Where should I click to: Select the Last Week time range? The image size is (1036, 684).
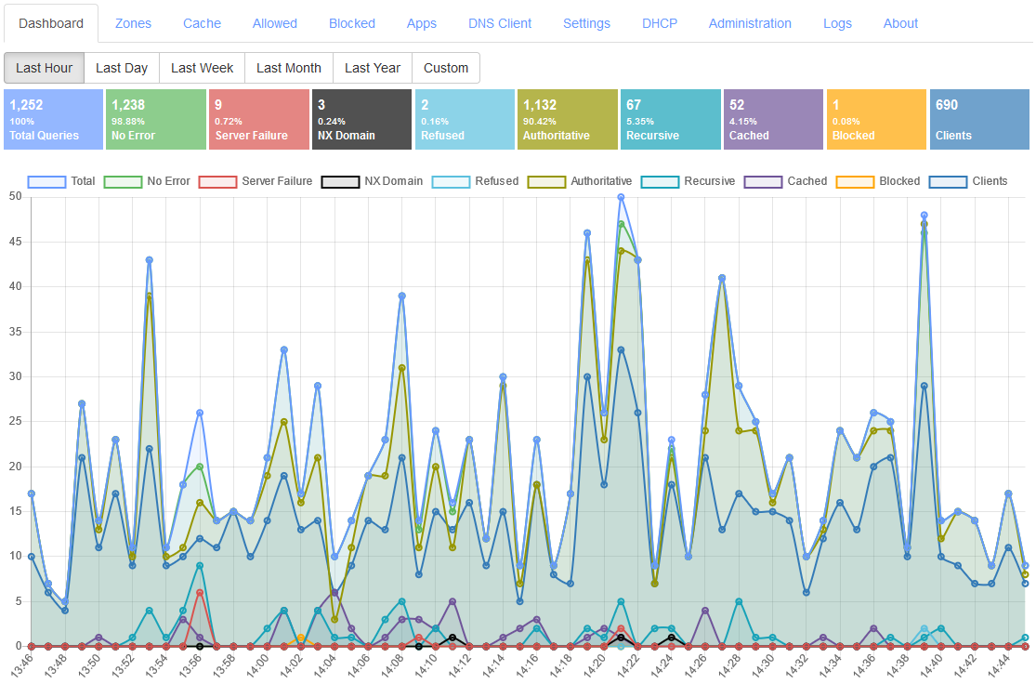pyautogui.click(x=202, y=68)
